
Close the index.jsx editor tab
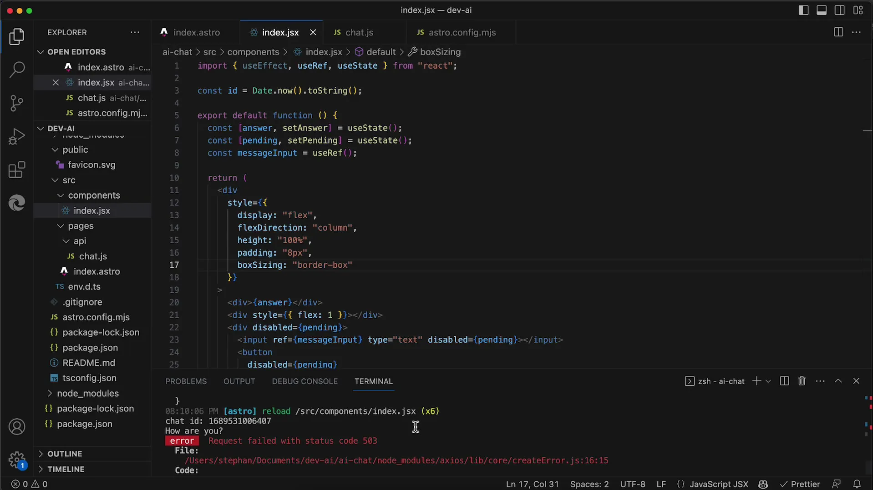click(x=313, y=32)
